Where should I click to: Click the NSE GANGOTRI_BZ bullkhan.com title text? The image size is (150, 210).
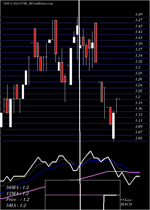[x=28, y=4]
